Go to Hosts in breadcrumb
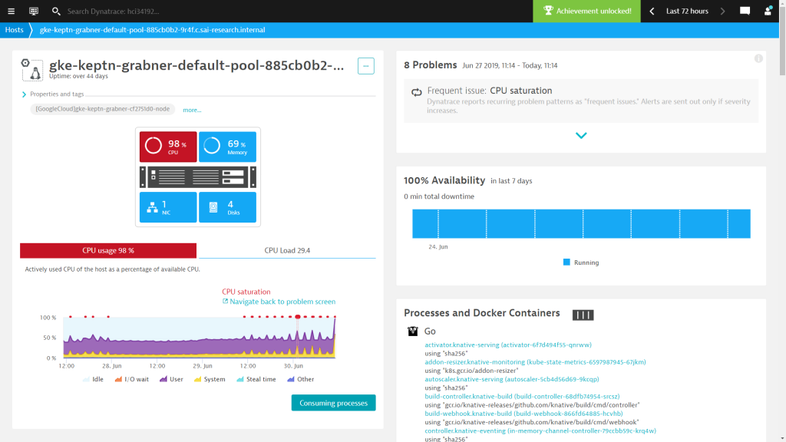 point(14,30)
